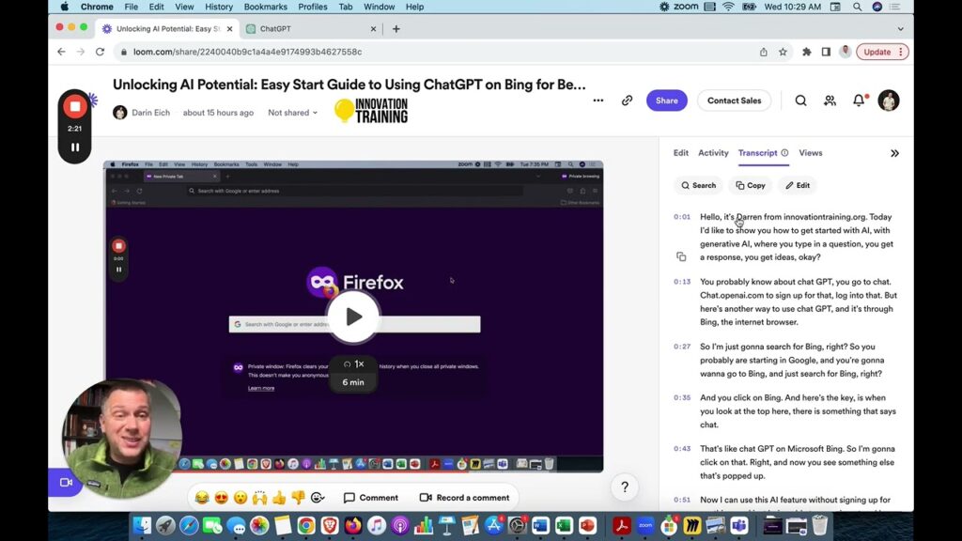This screenshot has width=962, height=541.
Task: Click the red stop recording button
Action: point(75,107)
